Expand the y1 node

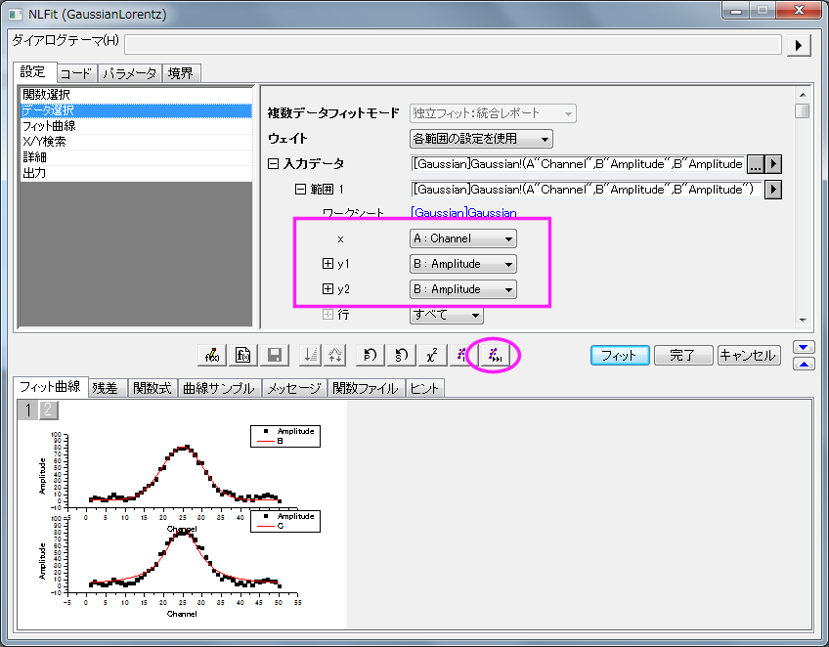(x=327, y=263)
